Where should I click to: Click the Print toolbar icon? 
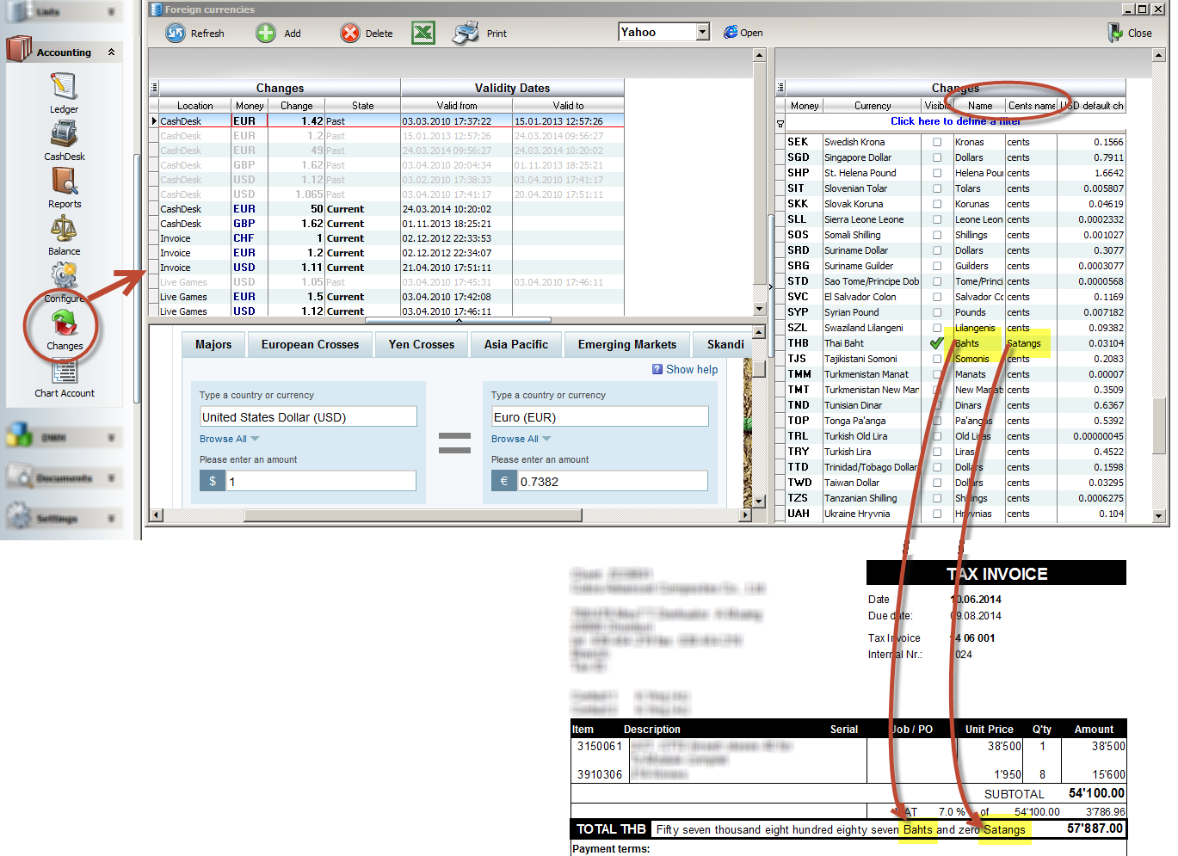[466, 33]
